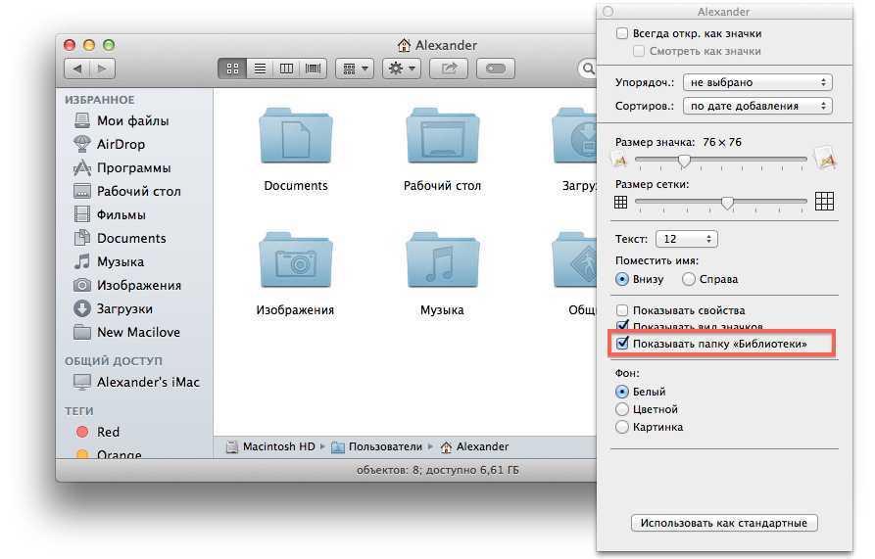The image size is (875, 559).
Task: Click Пользователи in the path bar
Action: [377, 446]
